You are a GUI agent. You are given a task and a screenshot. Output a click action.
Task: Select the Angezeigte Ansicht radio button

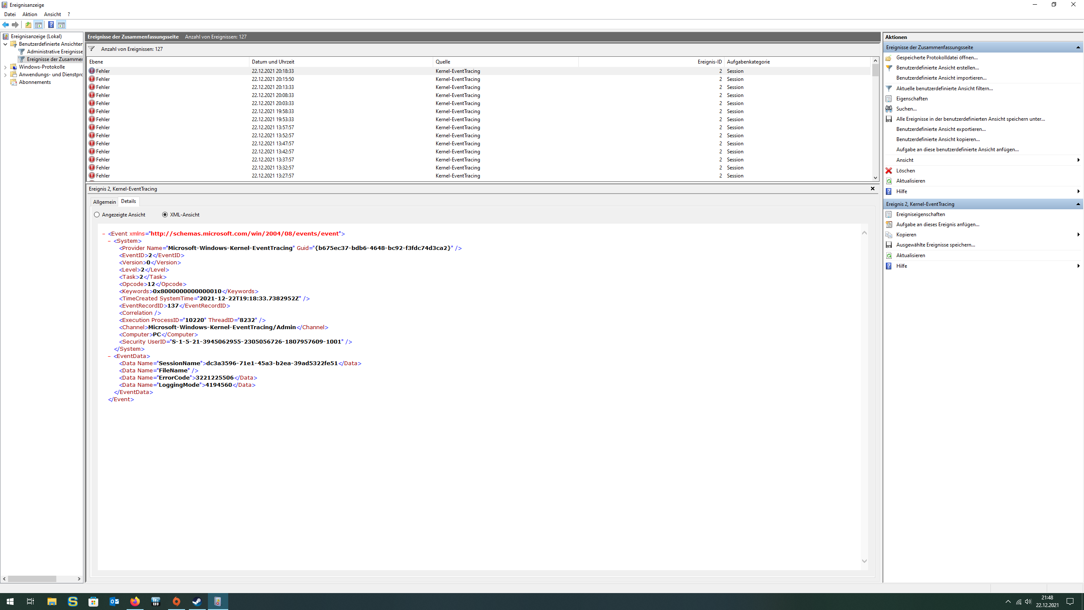pyautogui.click(x=97, y=215)
